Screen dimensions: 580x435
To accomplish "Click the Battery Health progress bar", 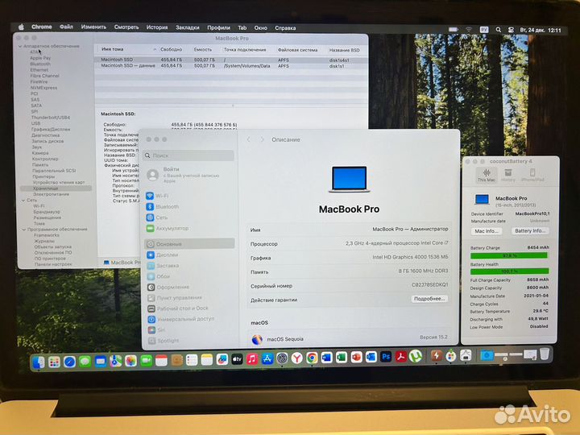I will coord(509,271).
